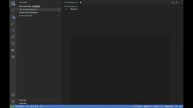Open the Docker view
Image resolution: width=193 pixels, height=108 pixels.
13,50
